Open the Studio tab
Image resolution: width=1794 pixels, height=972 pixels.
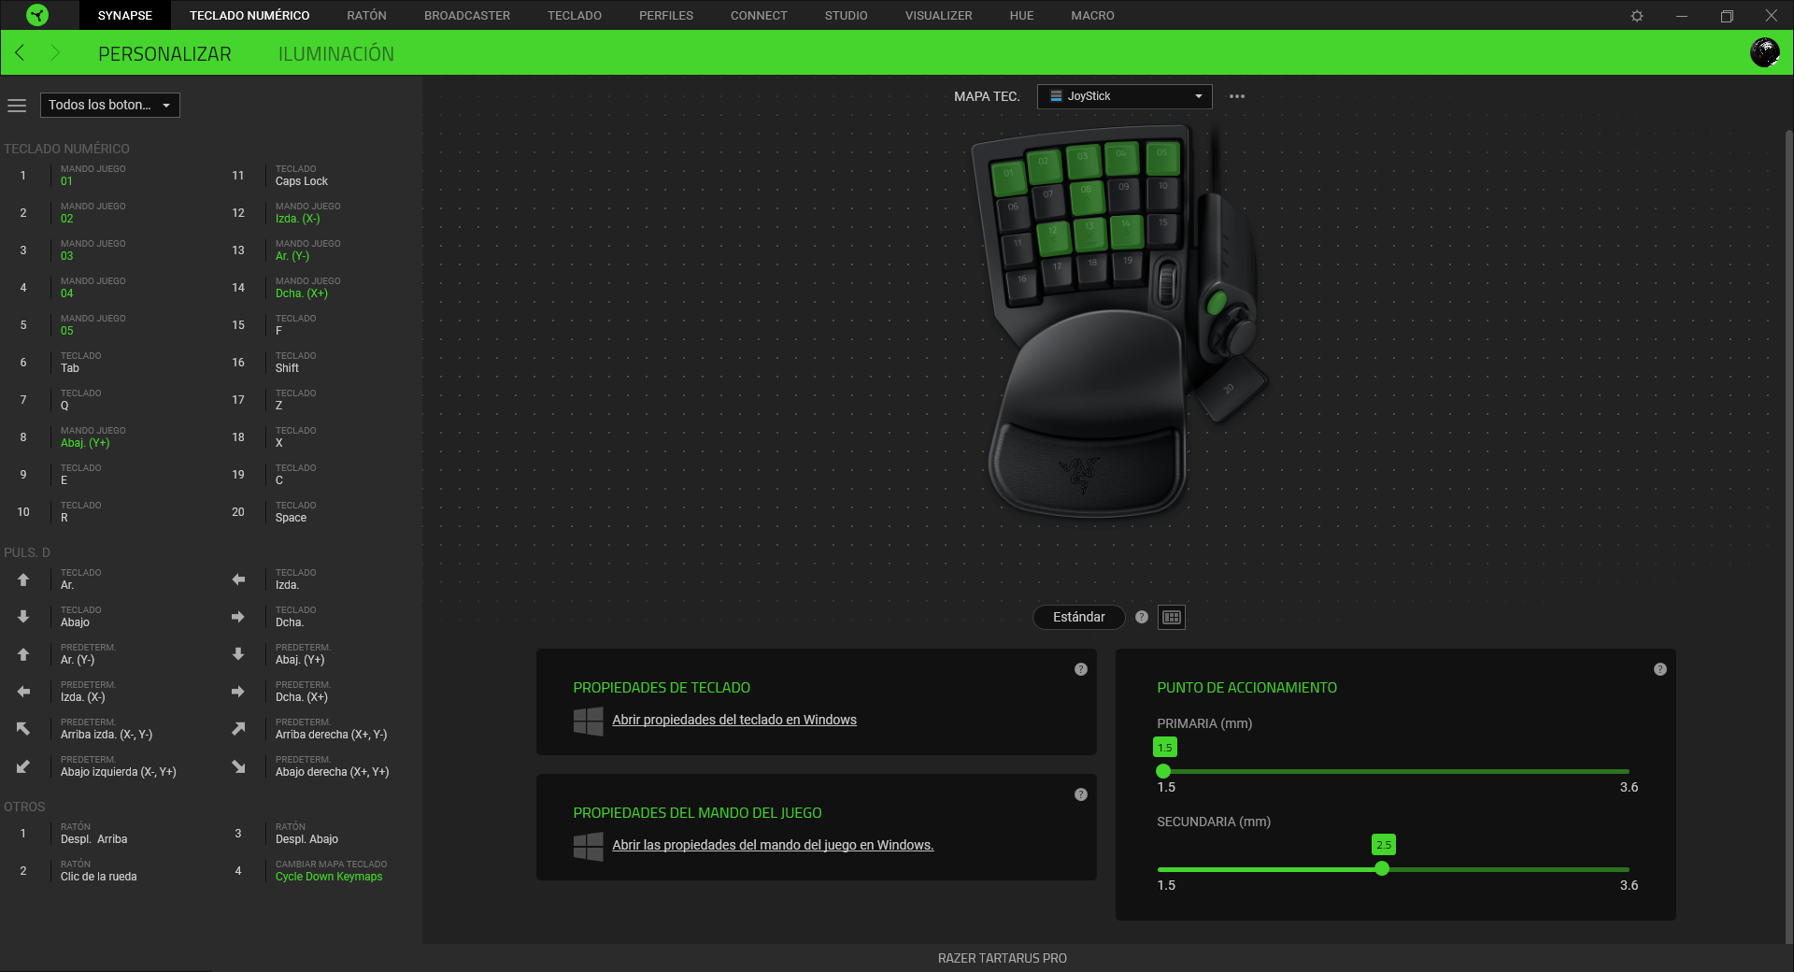tap(846, 15)
